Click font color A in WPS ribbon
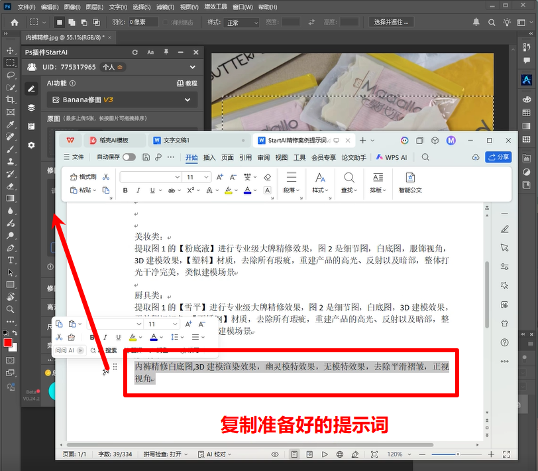The image size is (538, 471). (247, 190)
